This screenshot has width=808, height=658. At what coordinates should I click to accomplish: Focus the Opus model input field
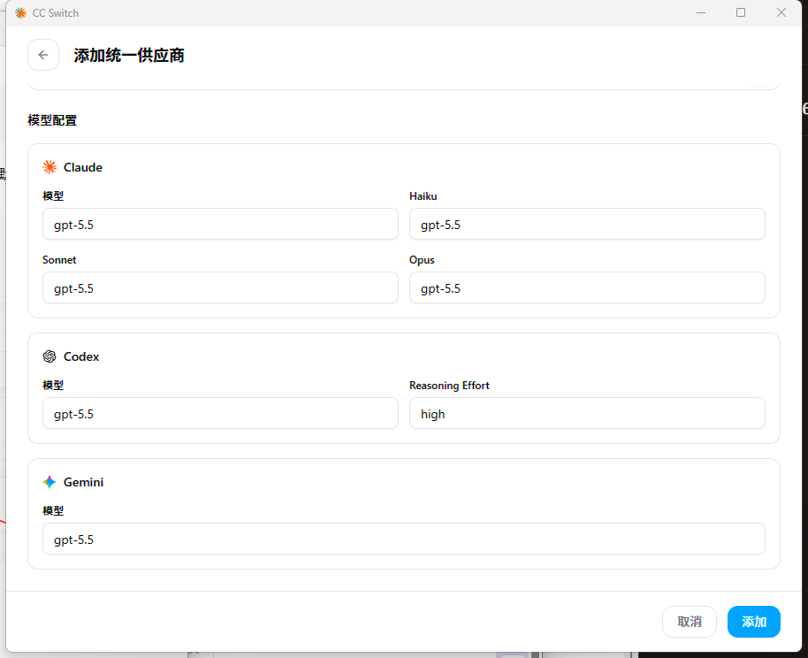point(587,287)
